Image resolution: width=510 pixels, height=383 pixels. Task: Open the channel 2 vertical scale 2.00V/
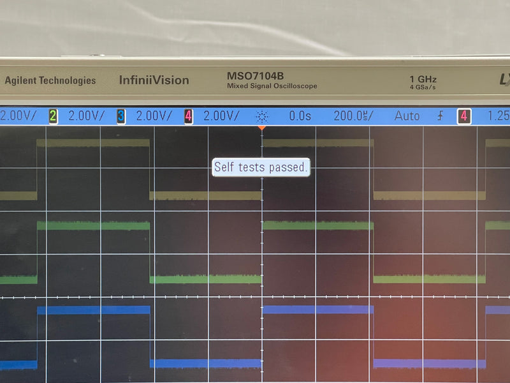[x=87, y=116]
